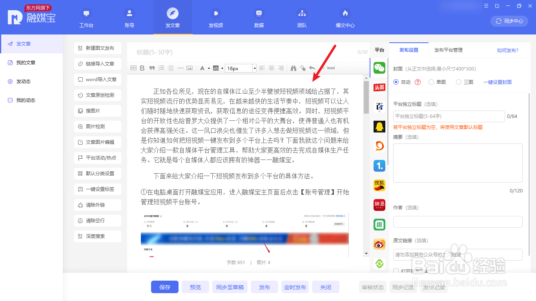
Task: Click 一键设置封面 link
Action: [x=498, y=82]
